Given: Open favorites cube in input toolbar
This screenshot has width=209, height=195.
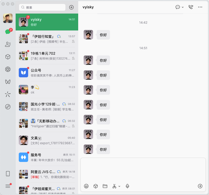Looking at the screenshot, I should coord(96,186).
